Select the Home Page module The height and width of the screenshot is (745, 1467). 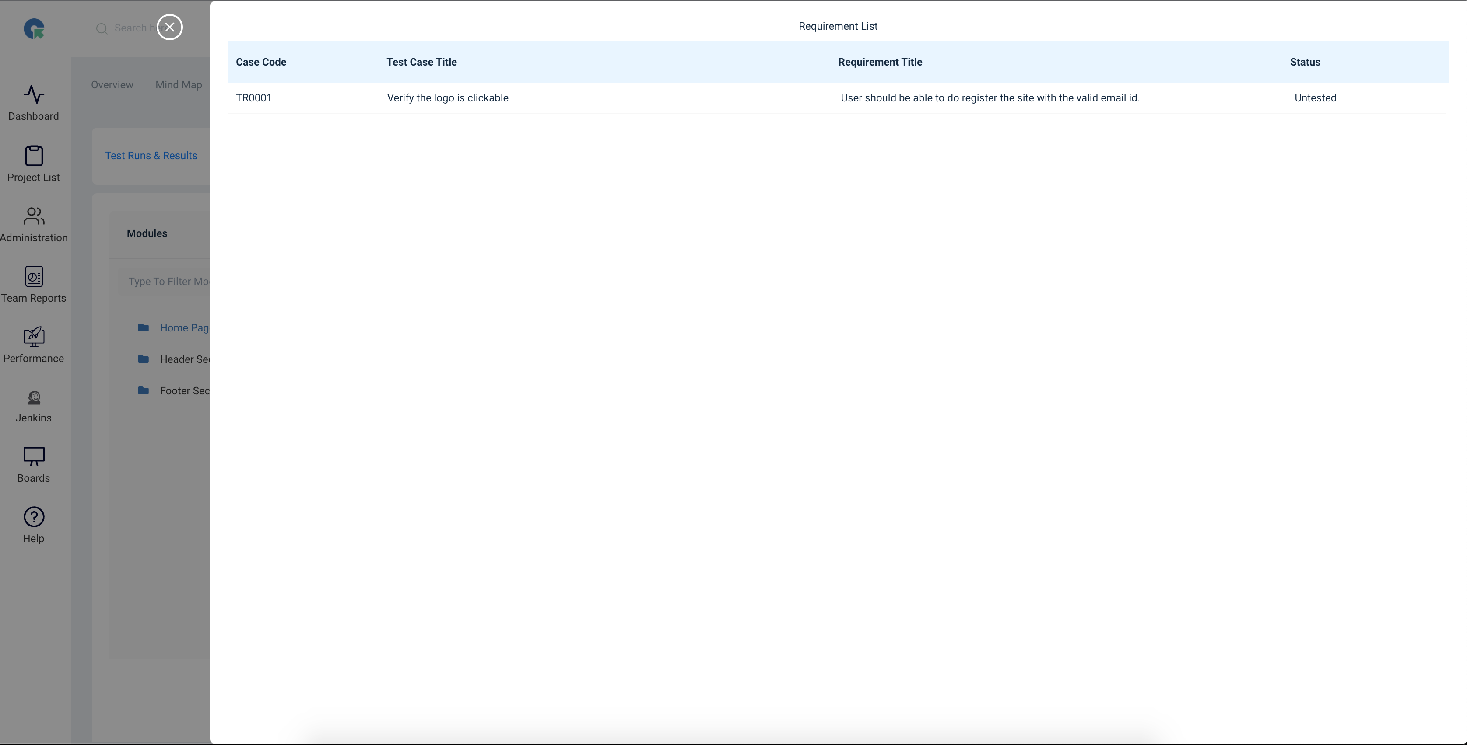click(185, 328)
